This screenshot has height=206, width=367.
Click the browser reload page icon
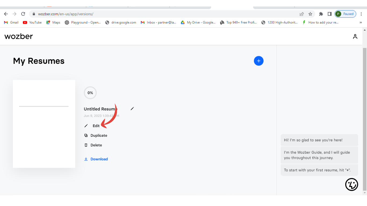coord(23,14)
